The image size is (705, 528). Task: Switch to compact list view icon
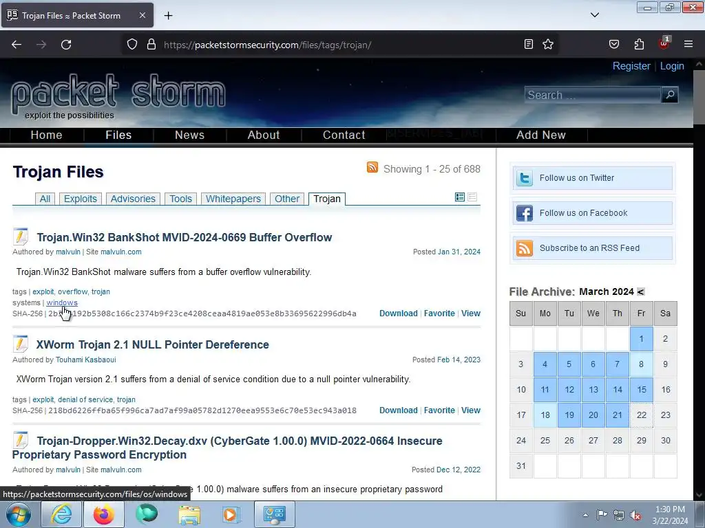click(472, 197)
